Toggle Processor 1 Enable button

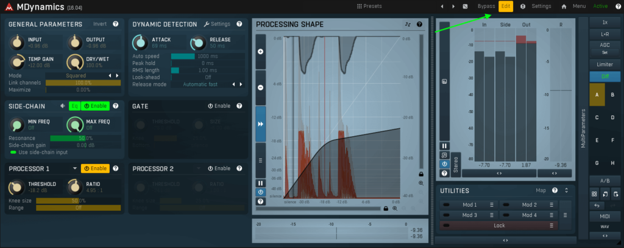pyautogui.click(x=94, y=168)
